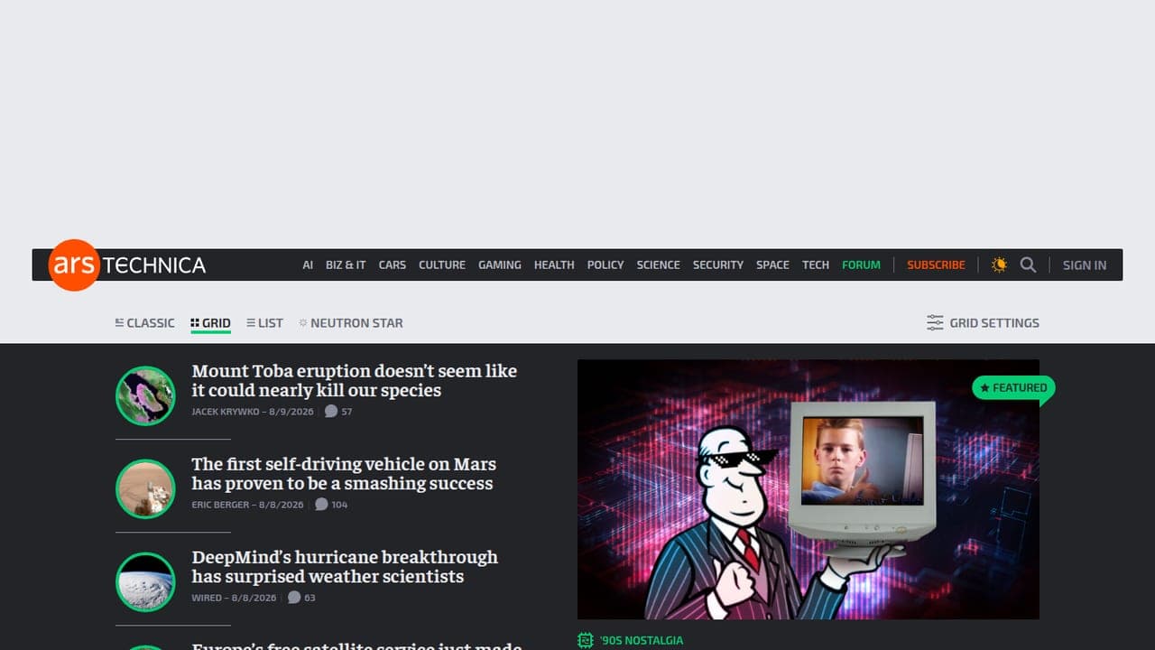Open the Biz & IT section
Screen dimensions: 1155x650
tap(346, 265)
